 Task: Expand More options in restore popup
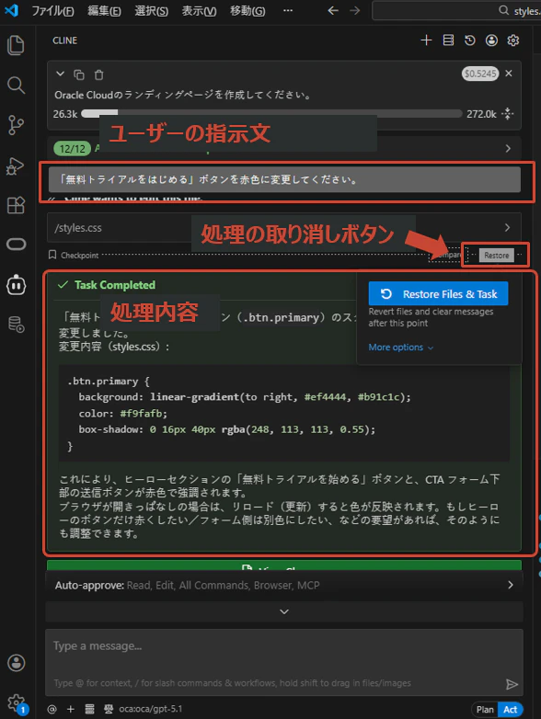400,348
